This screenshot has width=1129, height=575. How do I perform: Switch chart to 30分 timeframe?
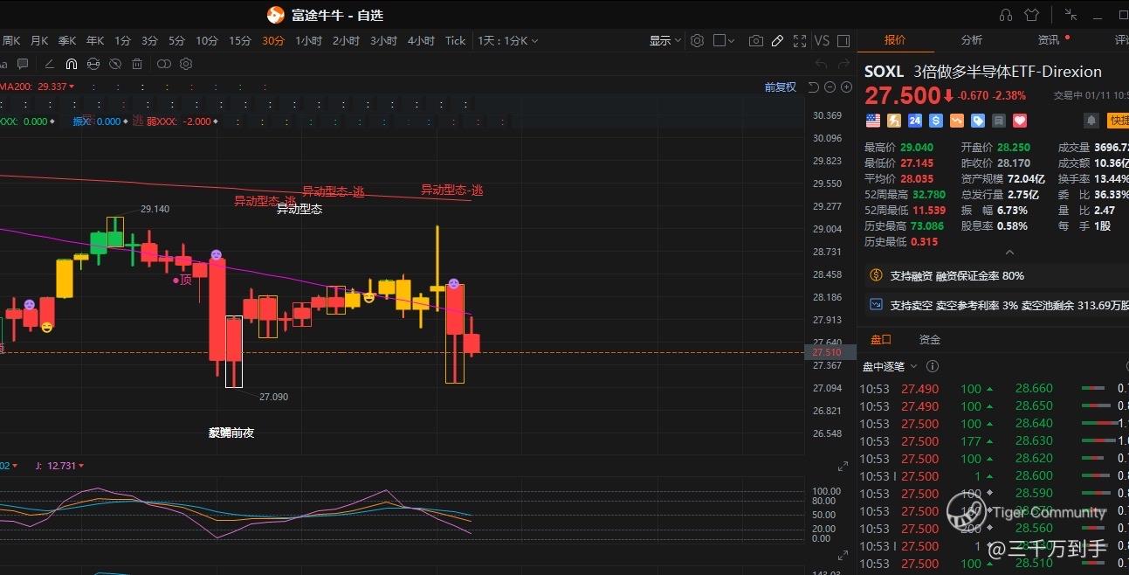pyautogui.click(x=273, y=40)
